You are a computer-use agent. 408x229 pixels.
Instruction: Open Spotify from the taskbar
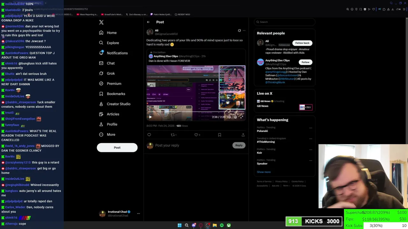point(222,225)
